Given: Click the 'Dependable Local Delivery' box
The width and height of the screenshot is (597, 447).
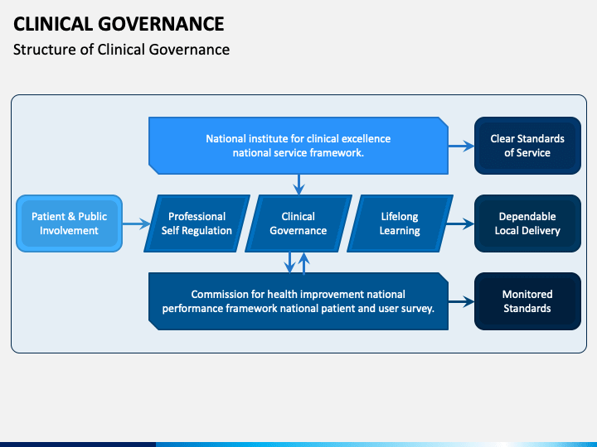Looking at the screenshot, I should 527,223.
